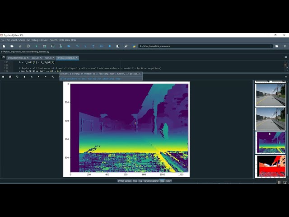Click the editor vertical scrollbar
This screenshot has height=217, width=289.
(287, 66)
